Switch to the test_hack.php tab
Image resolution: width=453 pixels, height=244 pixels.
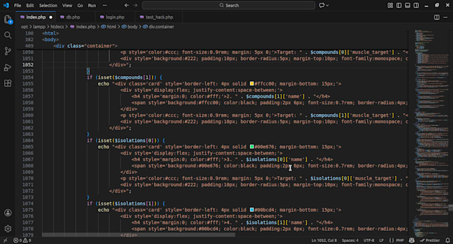click(x=159, y=17)
